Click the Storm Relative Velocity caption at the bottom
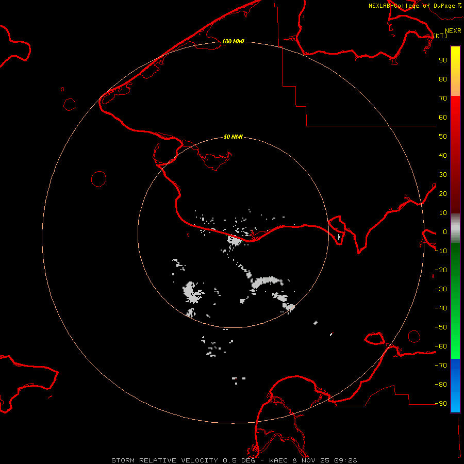The width and height of the screenshot is (464, 464). [234, 460]
